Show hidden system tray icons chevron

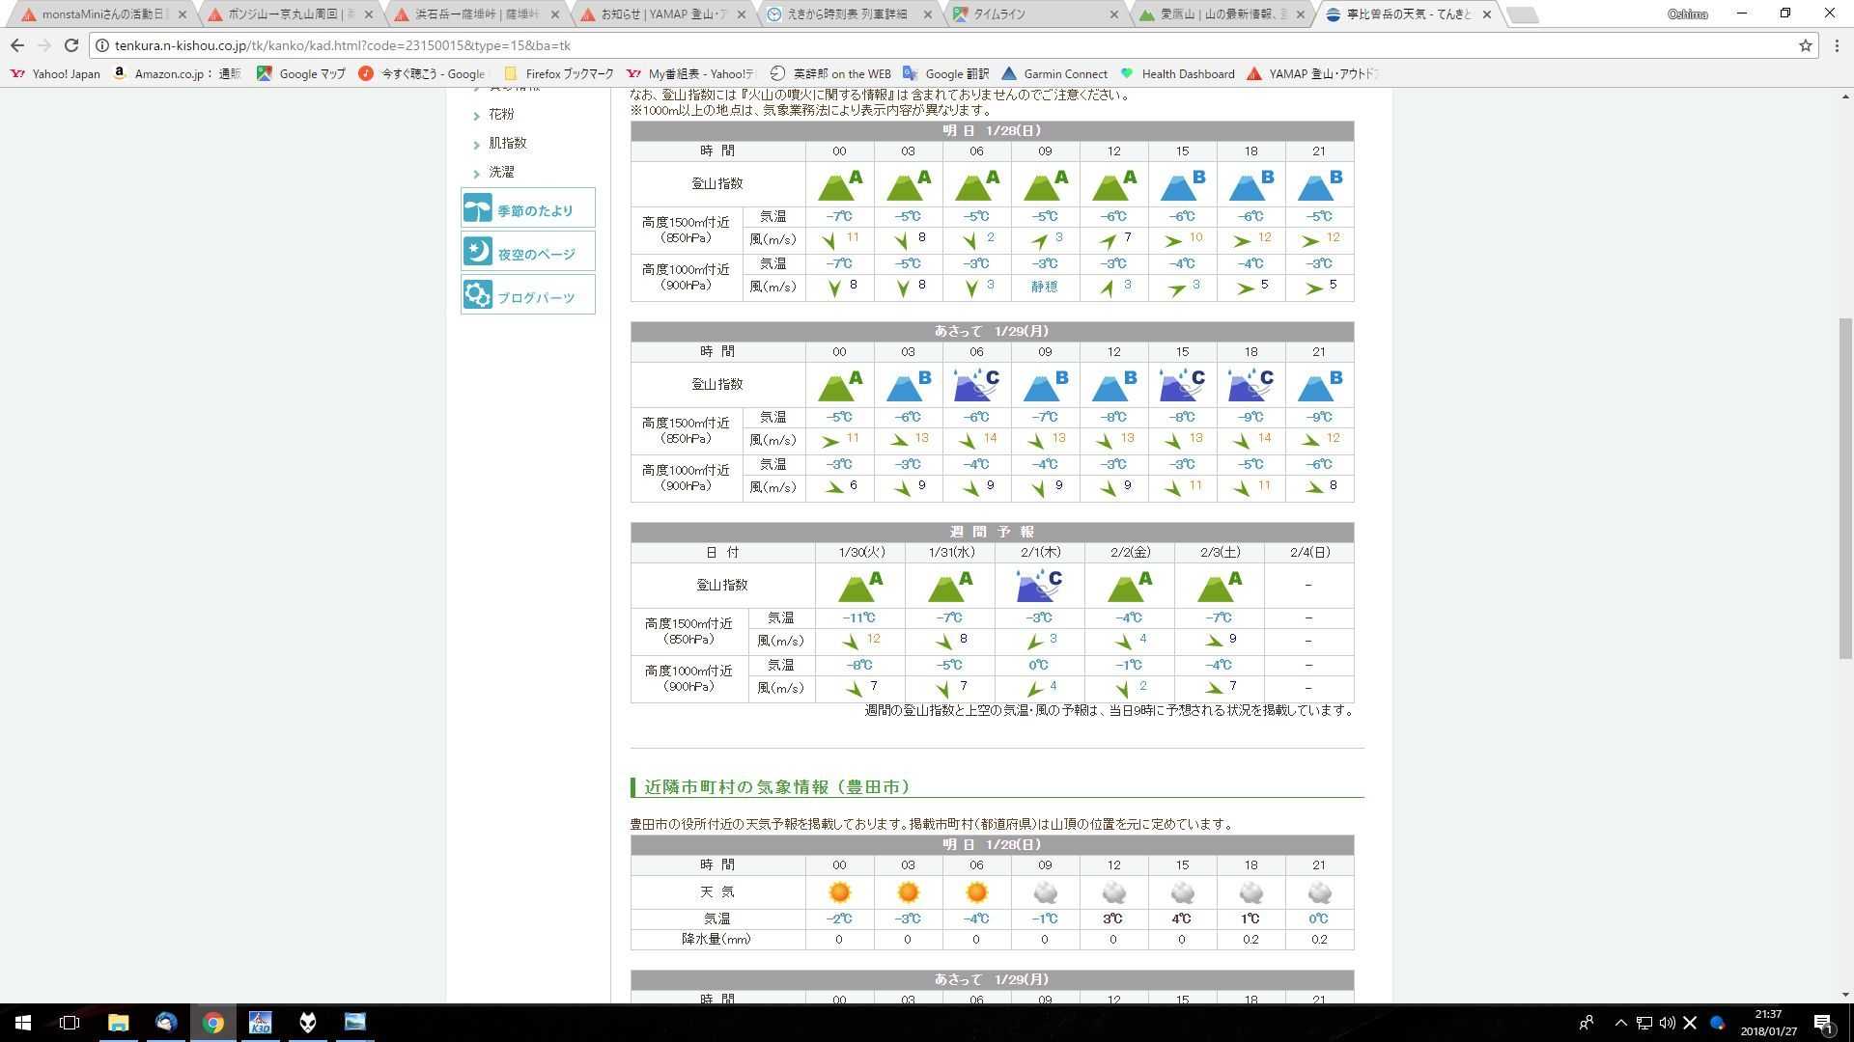coord(1620,1023)
